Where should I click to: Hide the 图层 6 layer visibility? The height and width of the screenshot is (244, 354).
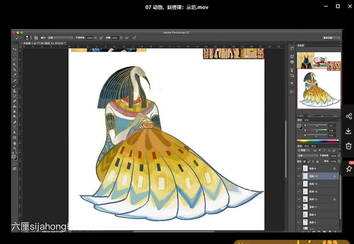click(x=299, y=168)
